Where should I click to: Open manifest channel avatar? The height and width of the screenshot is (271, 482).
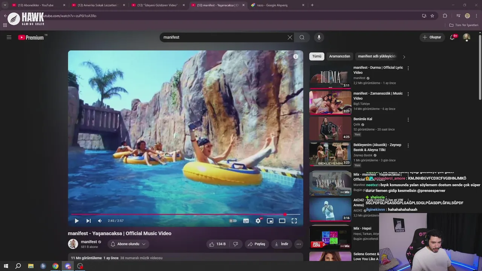[x=73, y=244]
